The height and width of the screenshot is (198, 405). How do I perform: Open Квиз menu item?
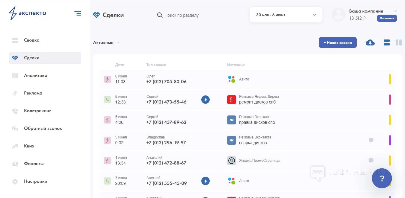[45, 146]
